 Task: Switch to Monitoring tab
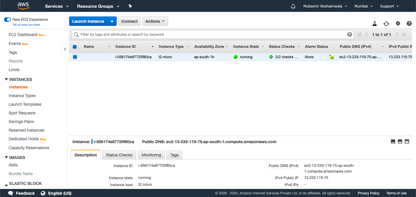click(151, 155)
